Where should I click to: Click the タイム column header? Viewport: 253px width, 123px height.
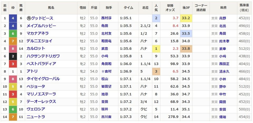[128, 8]
